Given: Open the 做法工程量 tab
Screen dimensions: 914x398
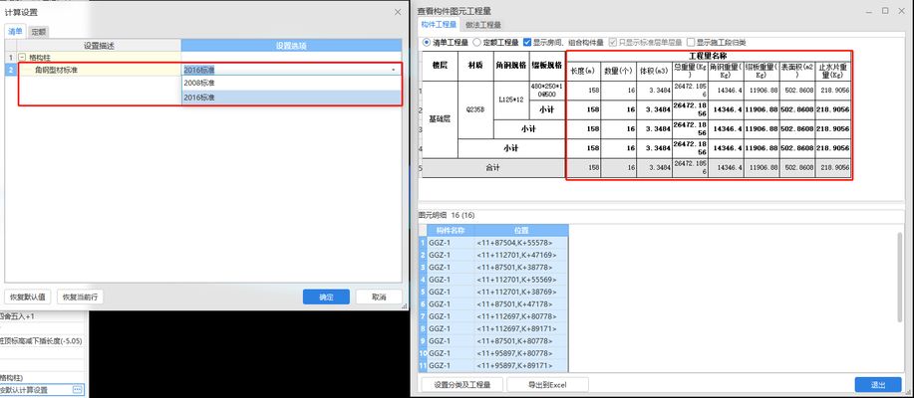Looking at the screenshot, I should click(483, 25).
